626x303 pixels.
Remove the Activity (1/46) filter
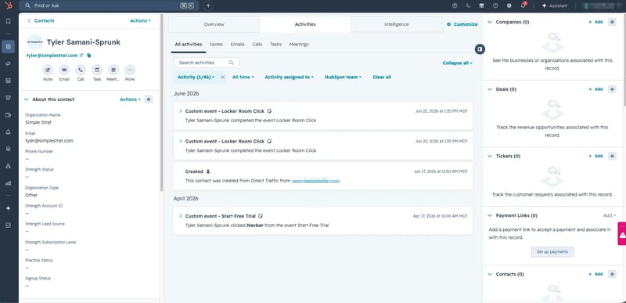[x=223, y=77]
